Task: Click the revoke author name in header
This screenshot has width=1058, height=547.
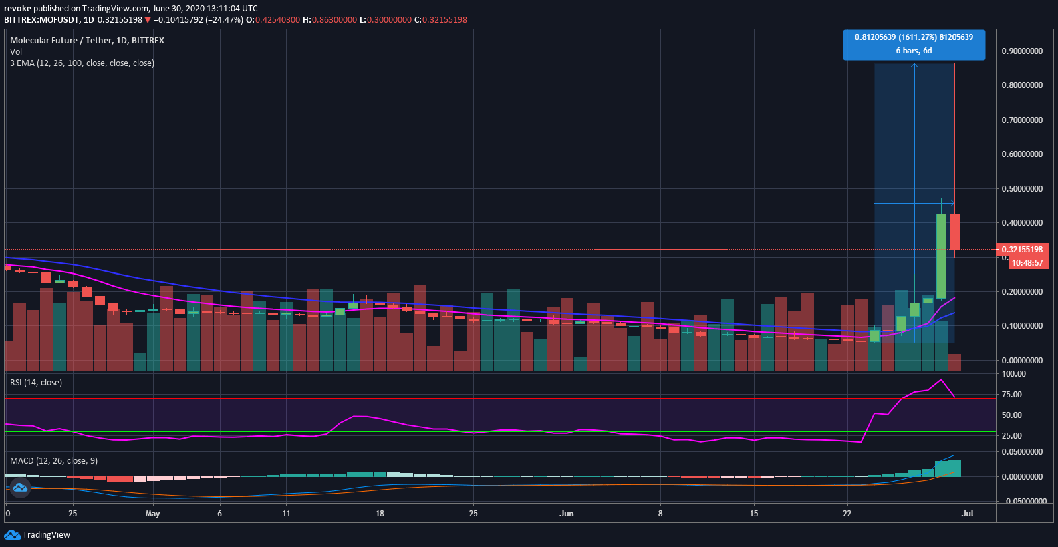Action: pyautogui.click(x=17, y=9)
